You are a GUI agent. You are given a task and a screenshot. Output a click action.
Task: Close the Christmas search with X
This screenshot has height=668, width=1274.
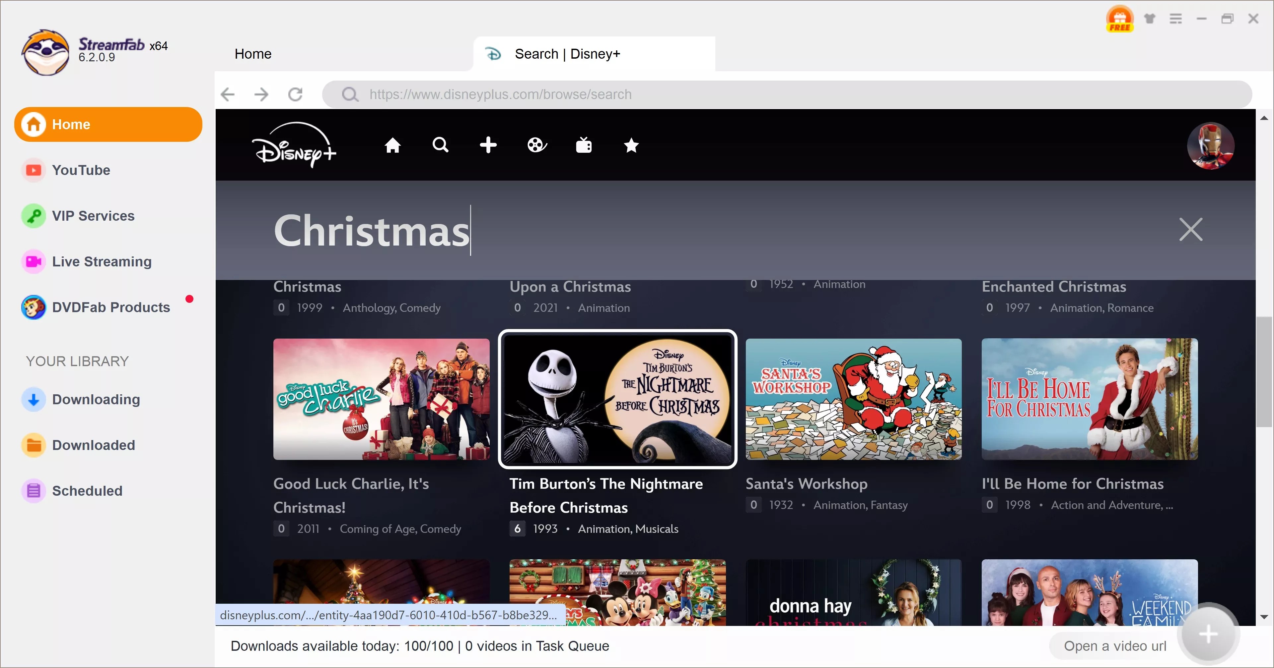(1191, 230)
